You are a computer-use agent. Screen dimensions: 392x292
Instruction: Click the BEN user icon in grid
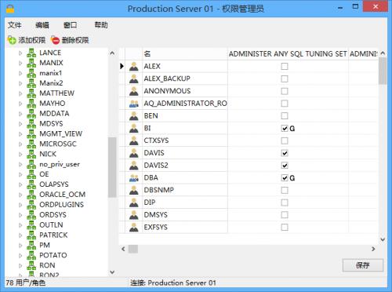(x=134, y=116)
